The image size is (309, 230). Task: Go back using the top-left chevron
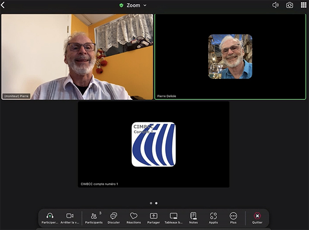click(x=3, y=6)
